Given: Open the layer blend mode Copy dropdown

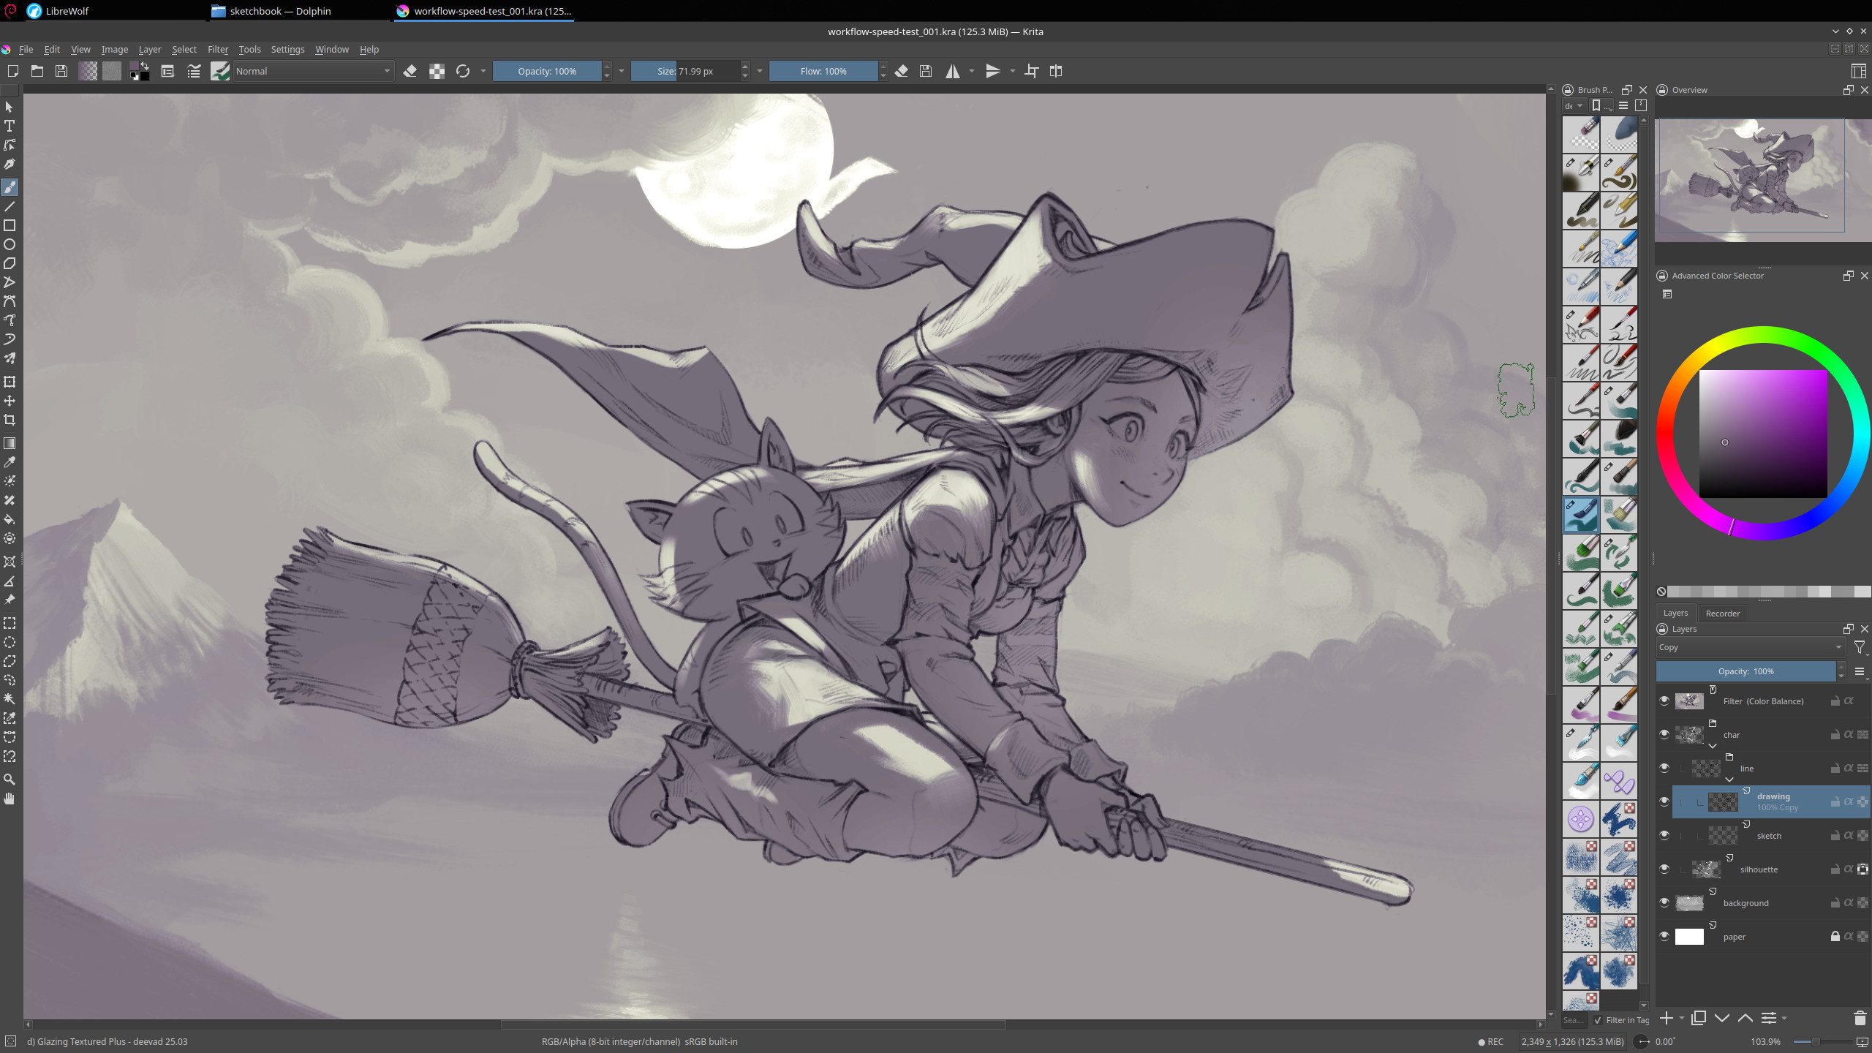Looking at the screenshot, I should [x=1749, y=647].
